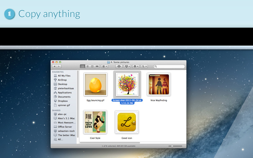Select the Egg bouncing.gif thumbnail

pyautogui.click(x=96, y=84)
